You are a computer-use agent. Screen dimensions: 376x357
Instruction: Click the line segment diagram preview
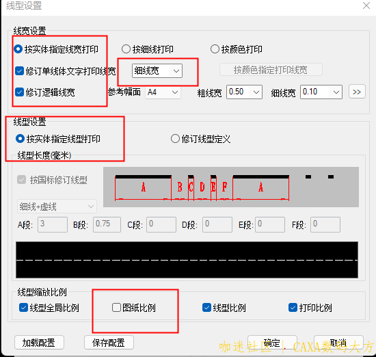click(231, 187)
